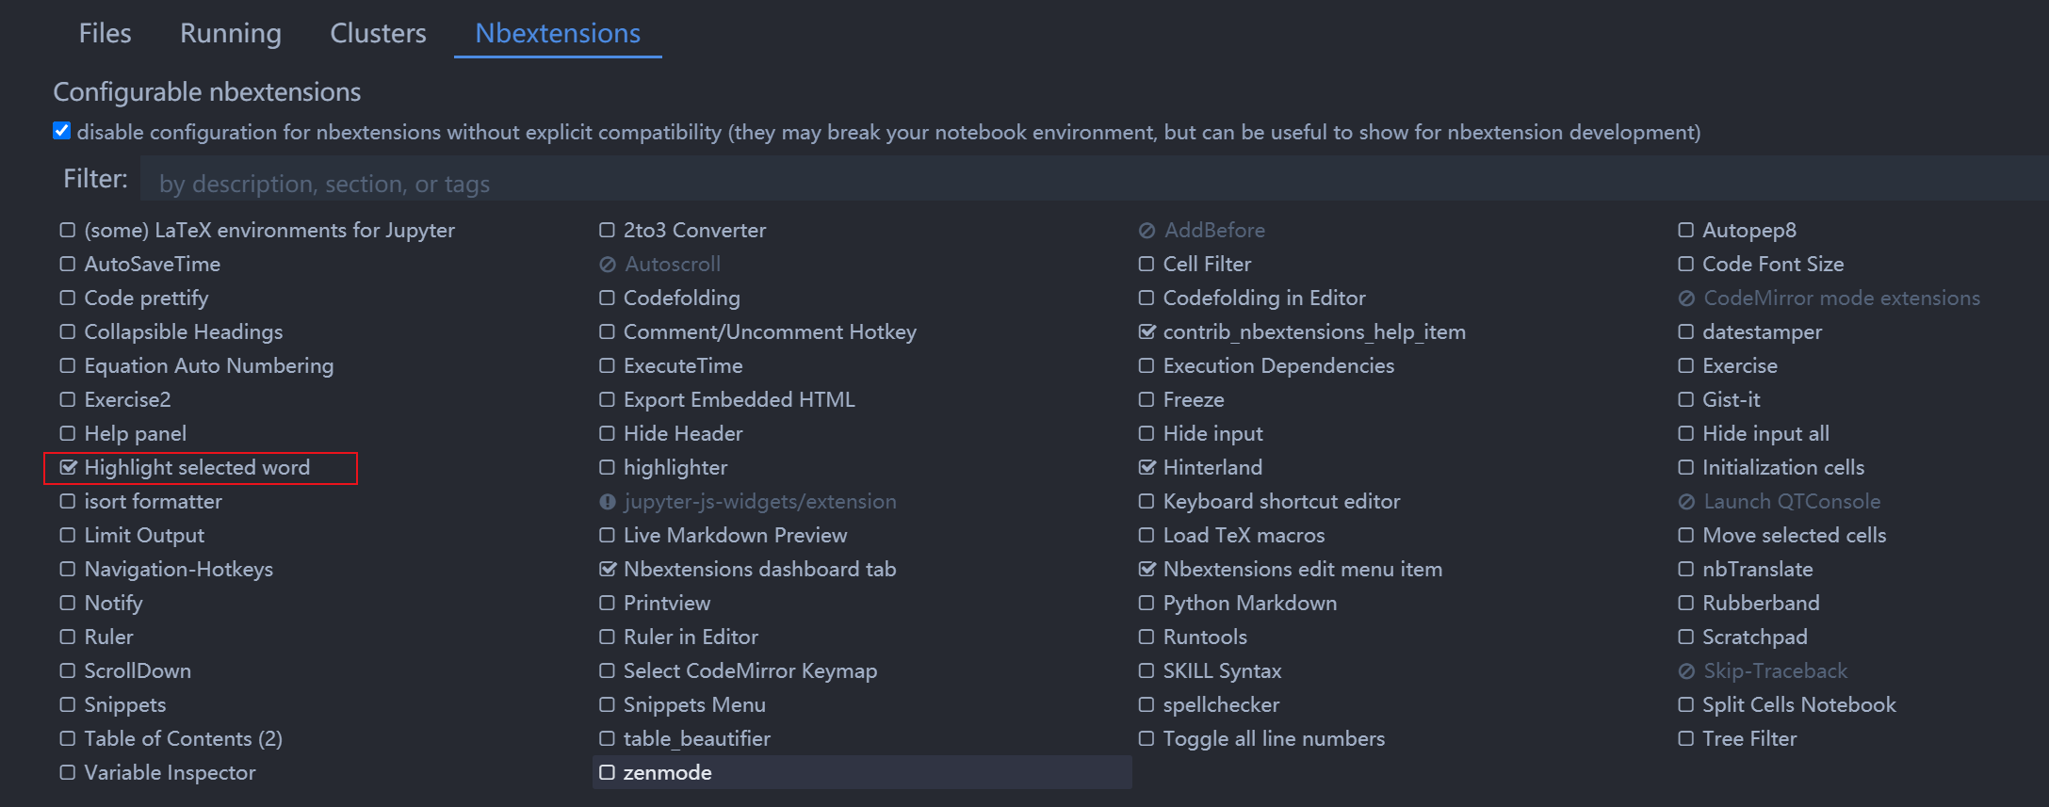The width and height of the screenshot is (2049, 807).
Task: Select the Autopep8 extension entry
Action: tap(1748, 231)
